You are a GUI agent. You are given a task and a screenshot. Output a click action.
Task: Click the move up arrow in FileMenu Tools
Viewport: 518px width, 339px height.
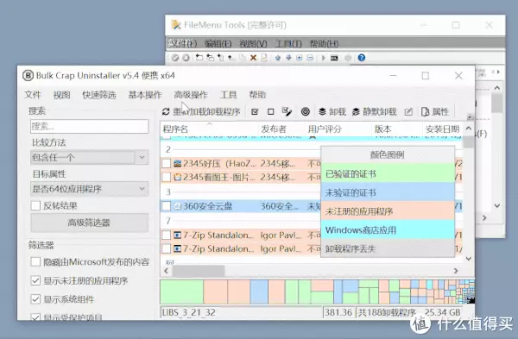click(x=278, y=58)
